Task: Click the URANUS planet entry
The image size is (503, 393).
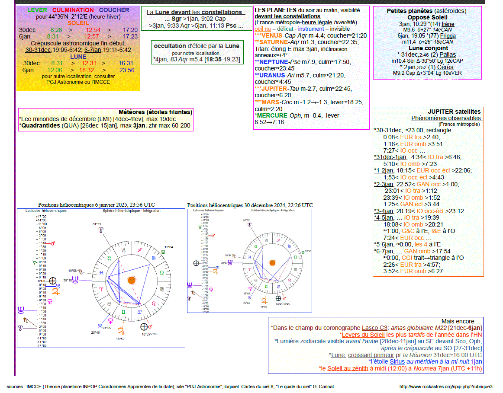Action: [x=270, y=75]
